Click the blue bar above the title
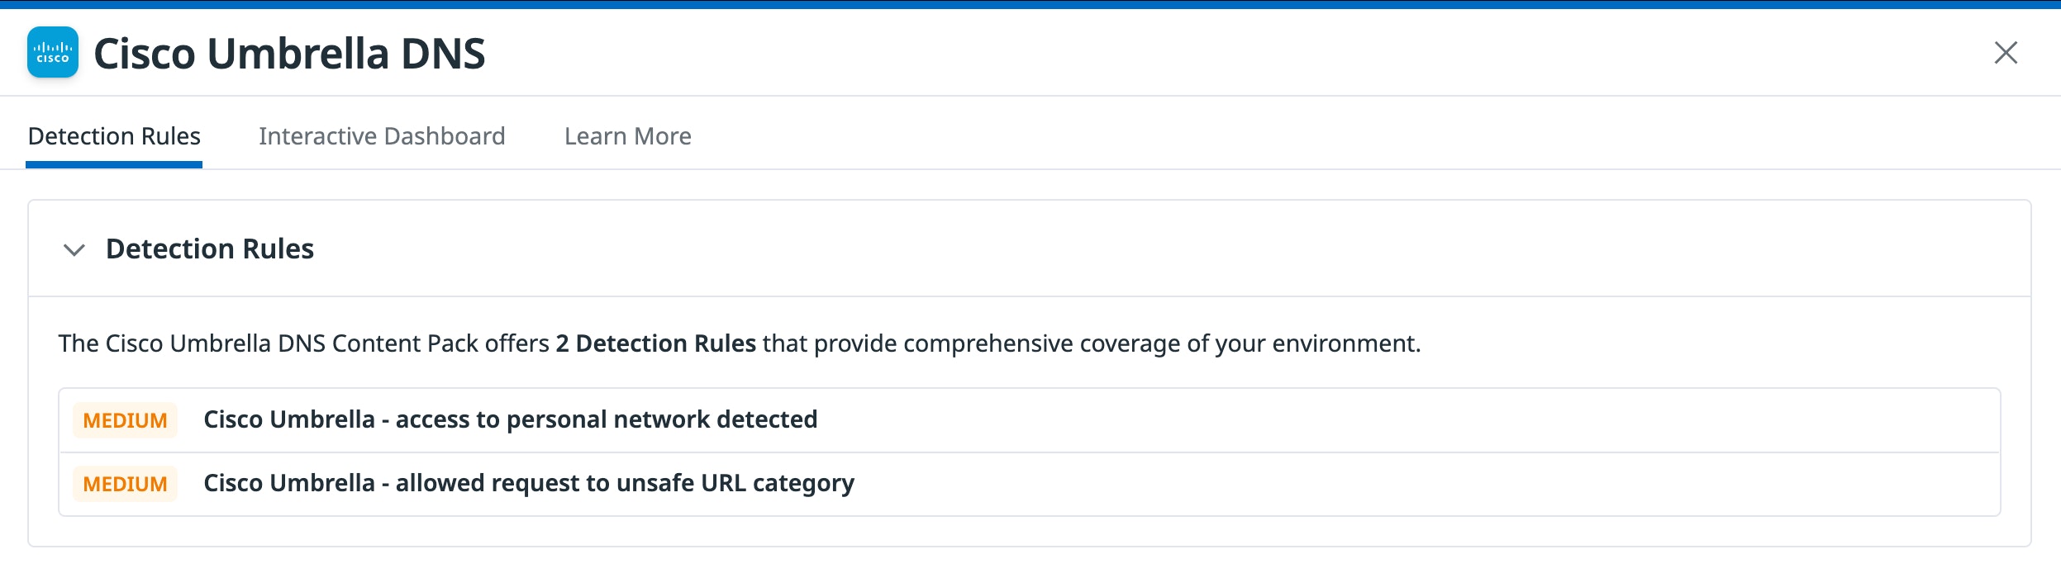The height and width of the screenshot is (573, 2061). click(1030, 4)
